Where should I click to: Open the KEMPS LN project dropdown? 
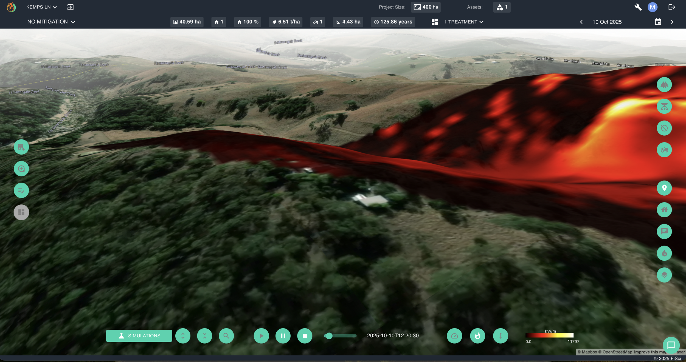tap(41, 7)
